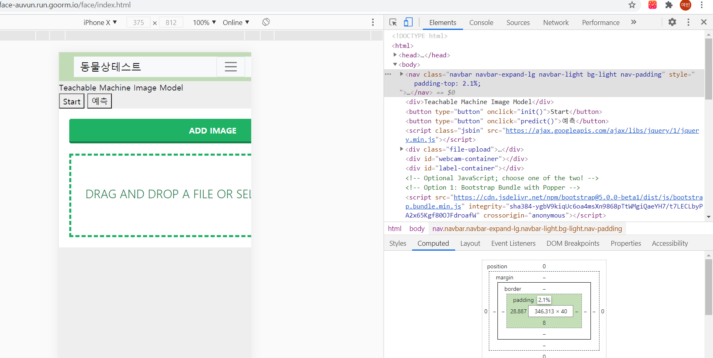This screenshot has height=358, width=713.
Task: Open the Online throttling dropdown
Action: pyautogui.click(x=236, y=23)
